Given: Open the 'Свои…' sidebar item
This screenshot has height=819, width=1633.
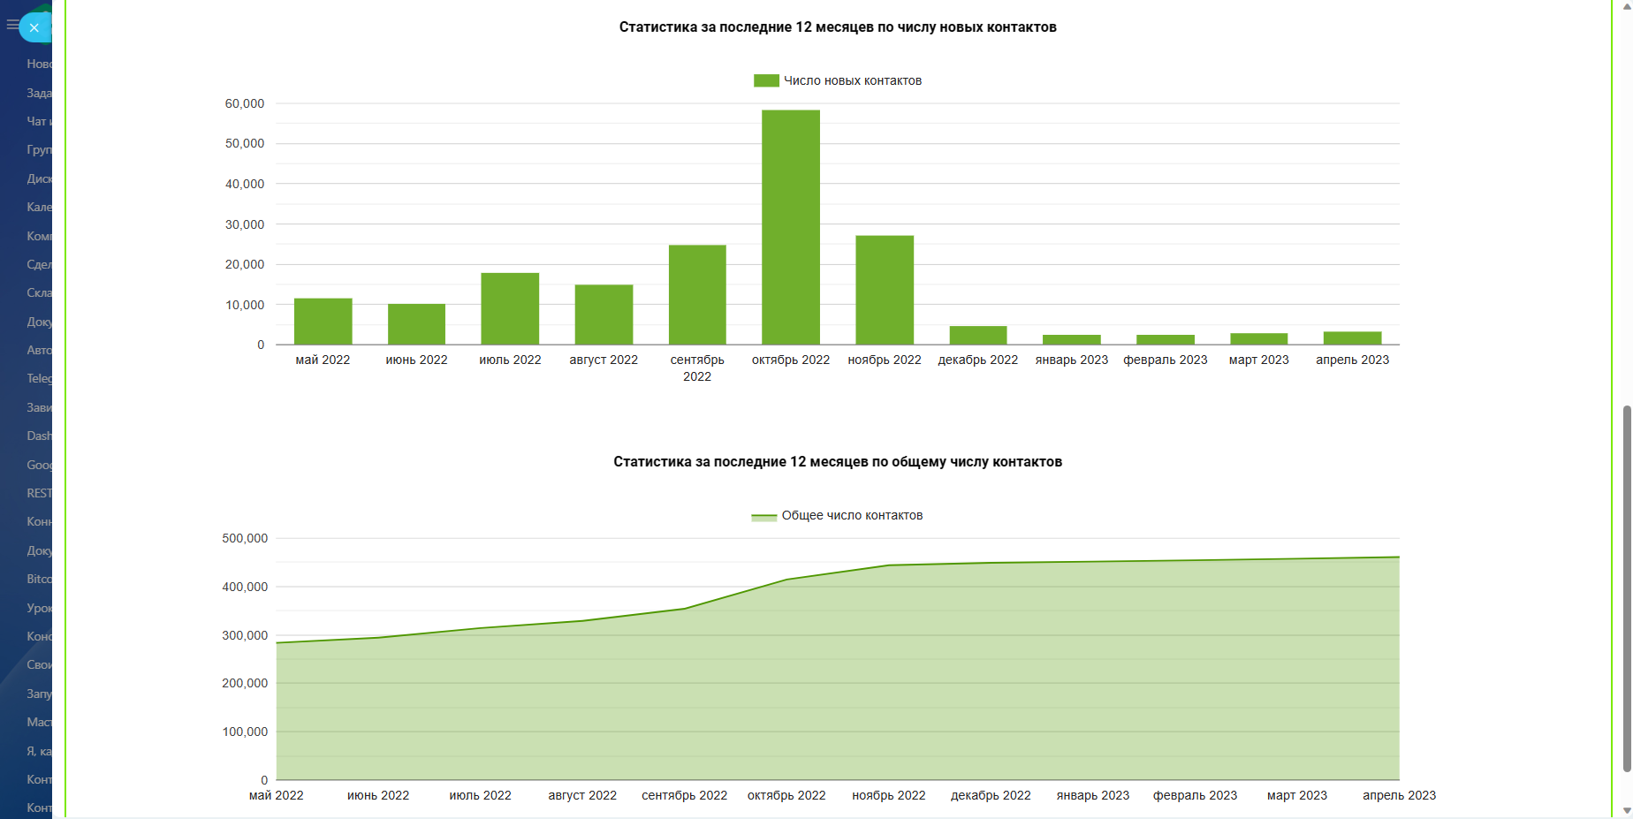Looking at the screenshot, I should pos(39,664).
